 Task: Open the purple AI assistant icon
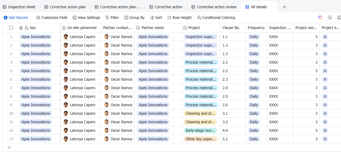(x=320, y=18)
